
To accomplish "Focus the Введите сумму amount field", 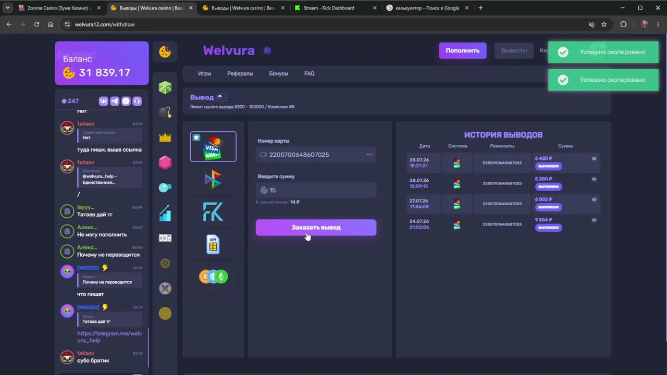I will 316,190.
